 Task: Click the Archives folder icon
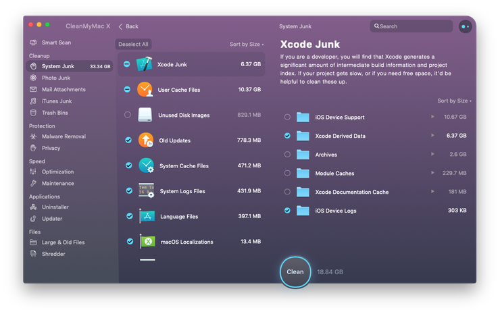[x=303, y=154]
